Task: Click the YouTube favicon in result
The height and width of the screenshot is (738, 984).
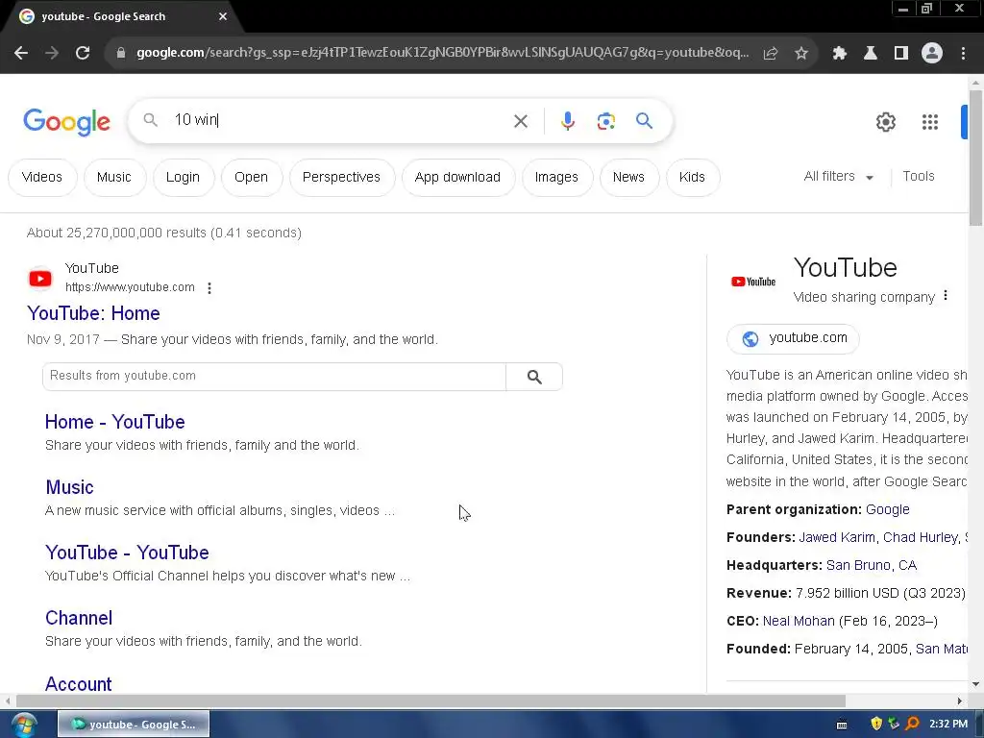Action: [40, 279]
